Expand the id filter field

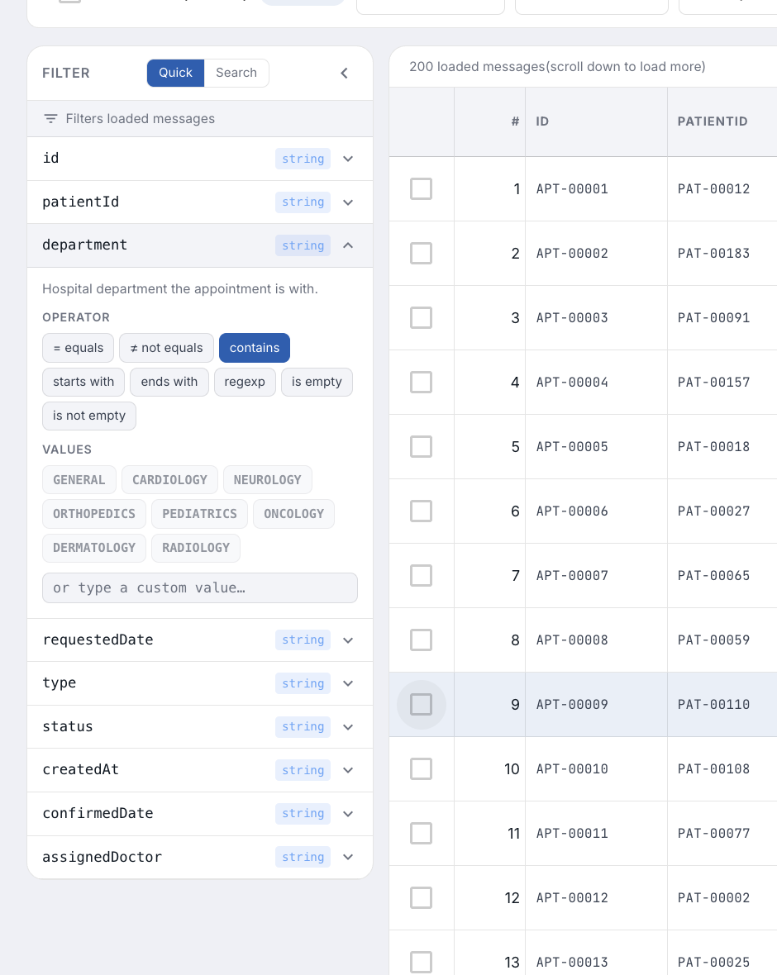coord(200,159)
